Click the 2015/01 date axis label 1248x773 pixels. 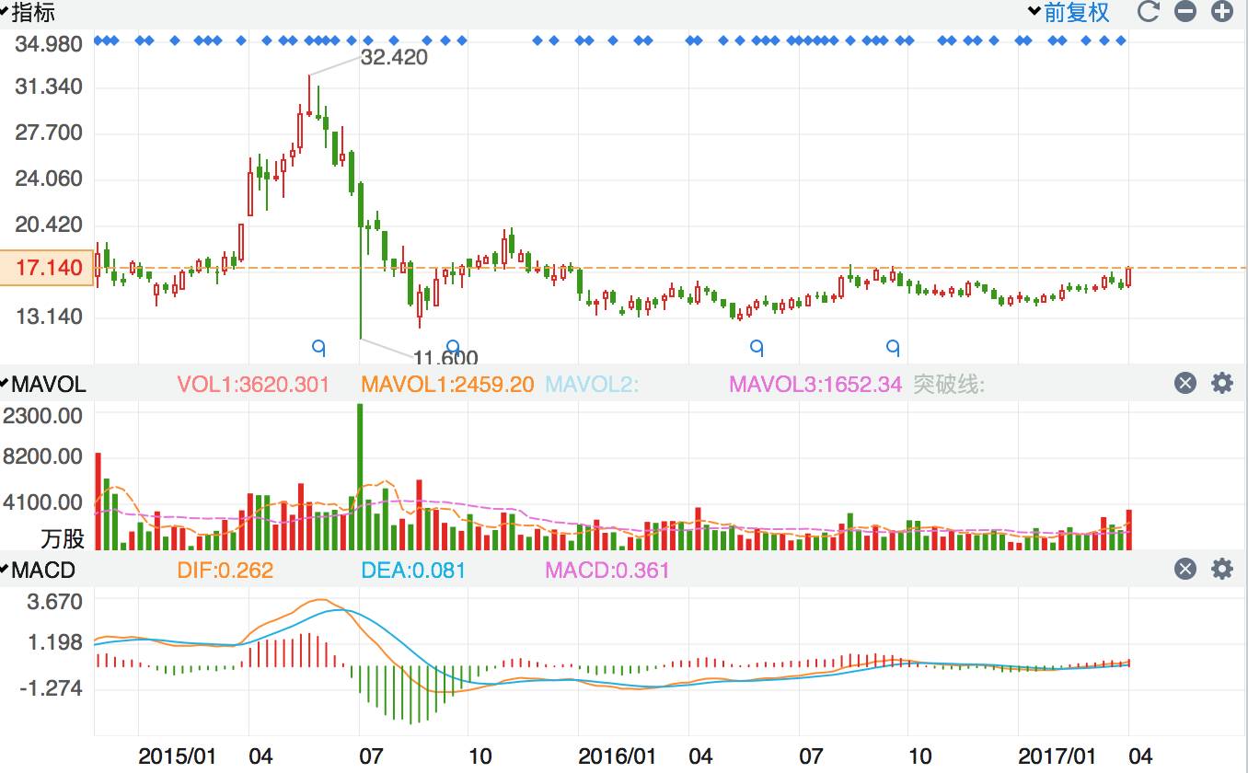(x=178, y=756)
